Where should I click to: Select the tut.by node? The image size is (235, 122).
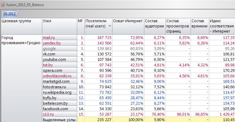48,65
